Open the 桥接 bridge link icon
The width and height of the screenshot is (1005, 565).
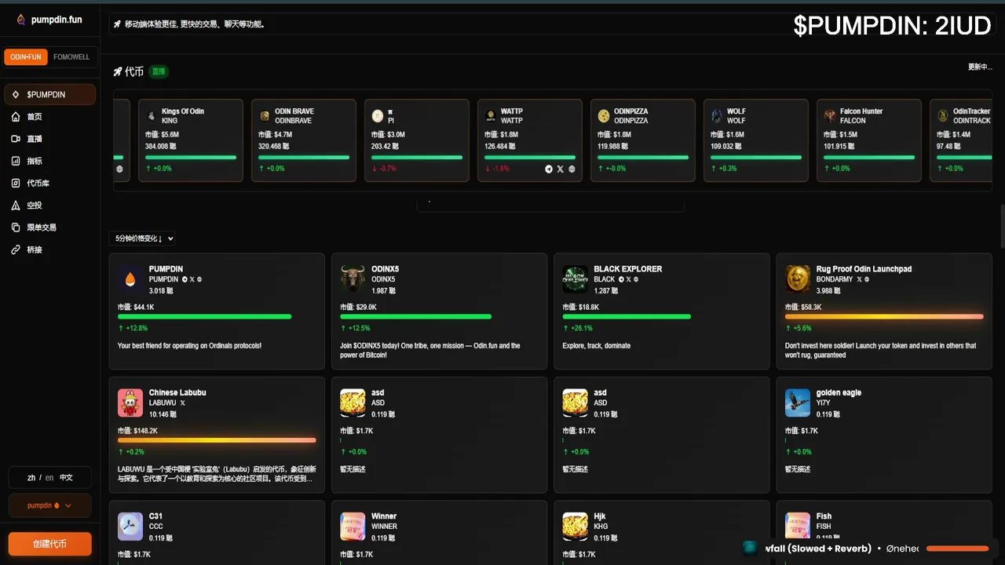coord(16,250)
